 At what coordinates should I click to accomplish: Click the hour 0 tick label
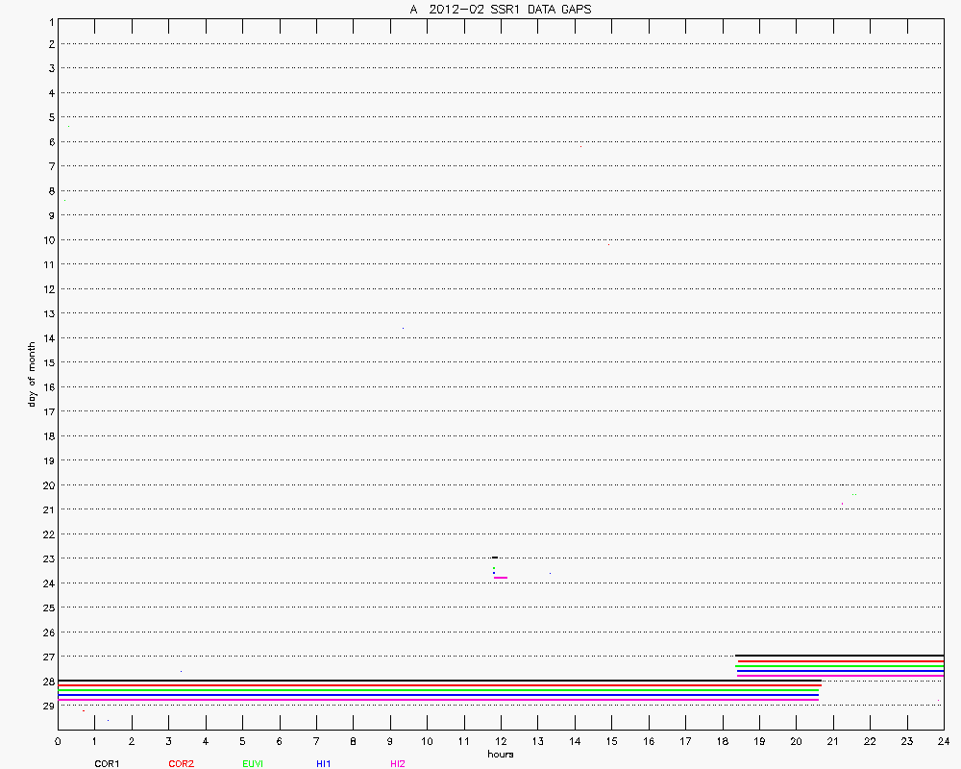point(58,742)
